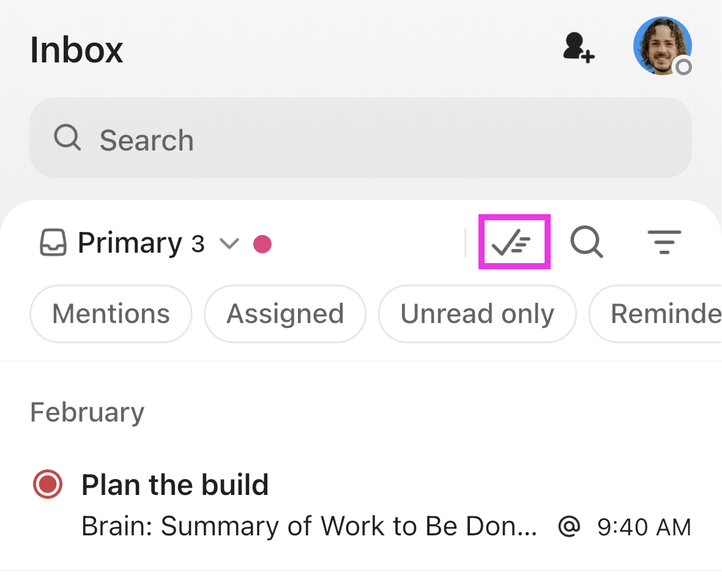The image size is (722, 580).
Task: Toggle the Assigned filter chip
Action: 285,314
